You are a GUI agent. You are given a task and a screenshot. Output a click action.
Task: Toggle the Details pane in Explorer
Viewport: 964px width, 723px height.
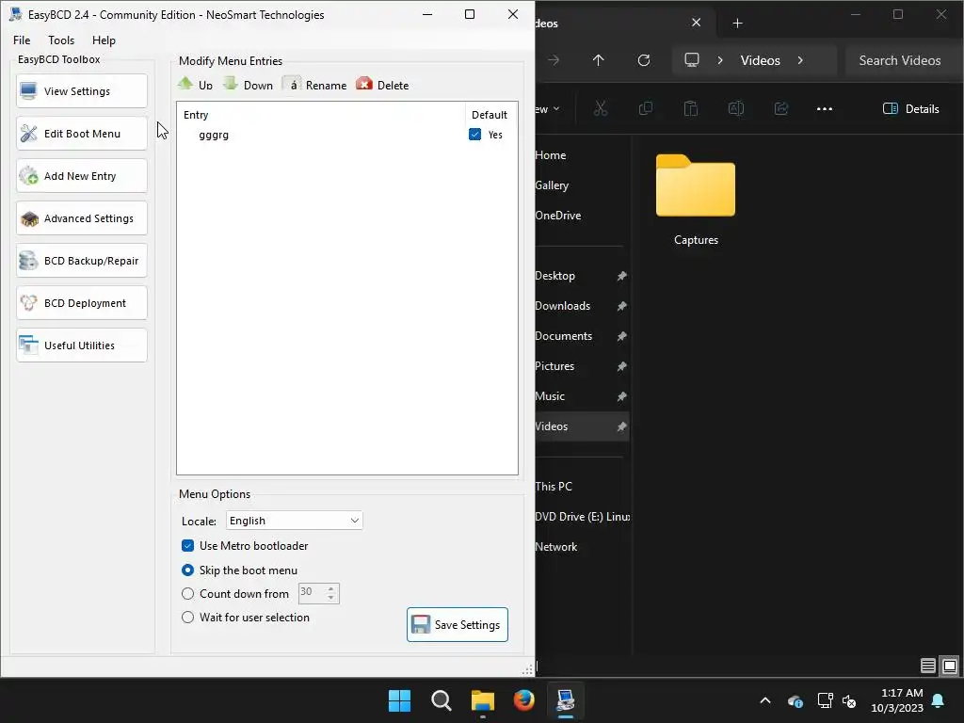pyautogui.click(x=911, y=109)
